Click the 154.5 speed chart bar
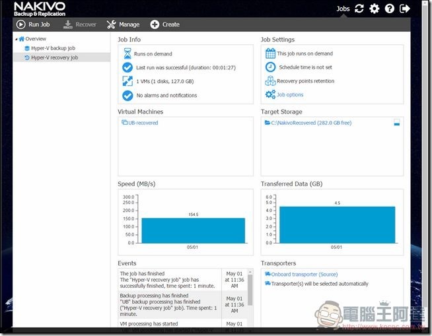Screen dimensions: 432x336 point(194,230)
